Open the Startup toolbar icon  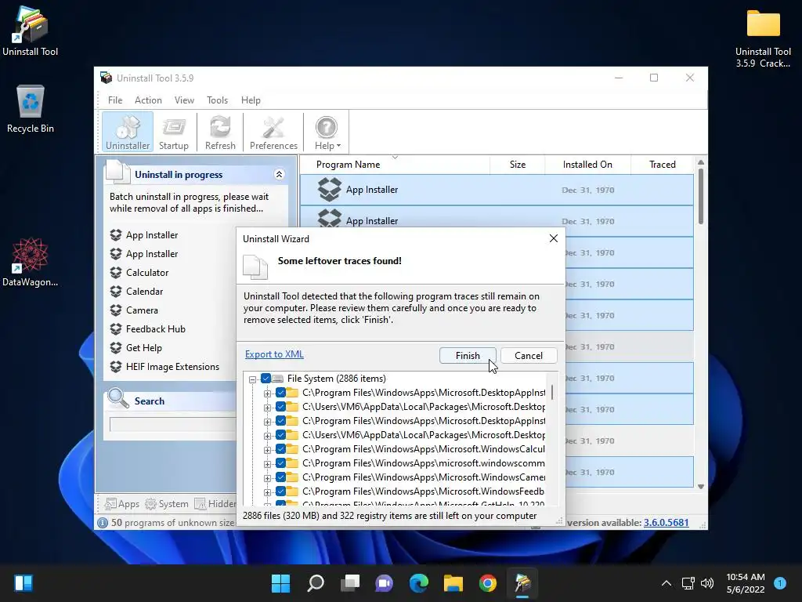click(173, 132)
